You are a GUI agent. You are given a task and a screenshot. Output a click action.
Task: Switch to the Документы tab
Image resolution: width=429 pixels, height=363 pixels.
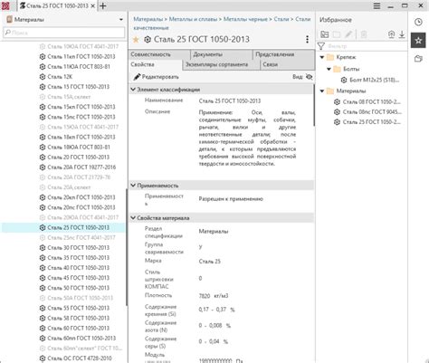pos(222,54)
